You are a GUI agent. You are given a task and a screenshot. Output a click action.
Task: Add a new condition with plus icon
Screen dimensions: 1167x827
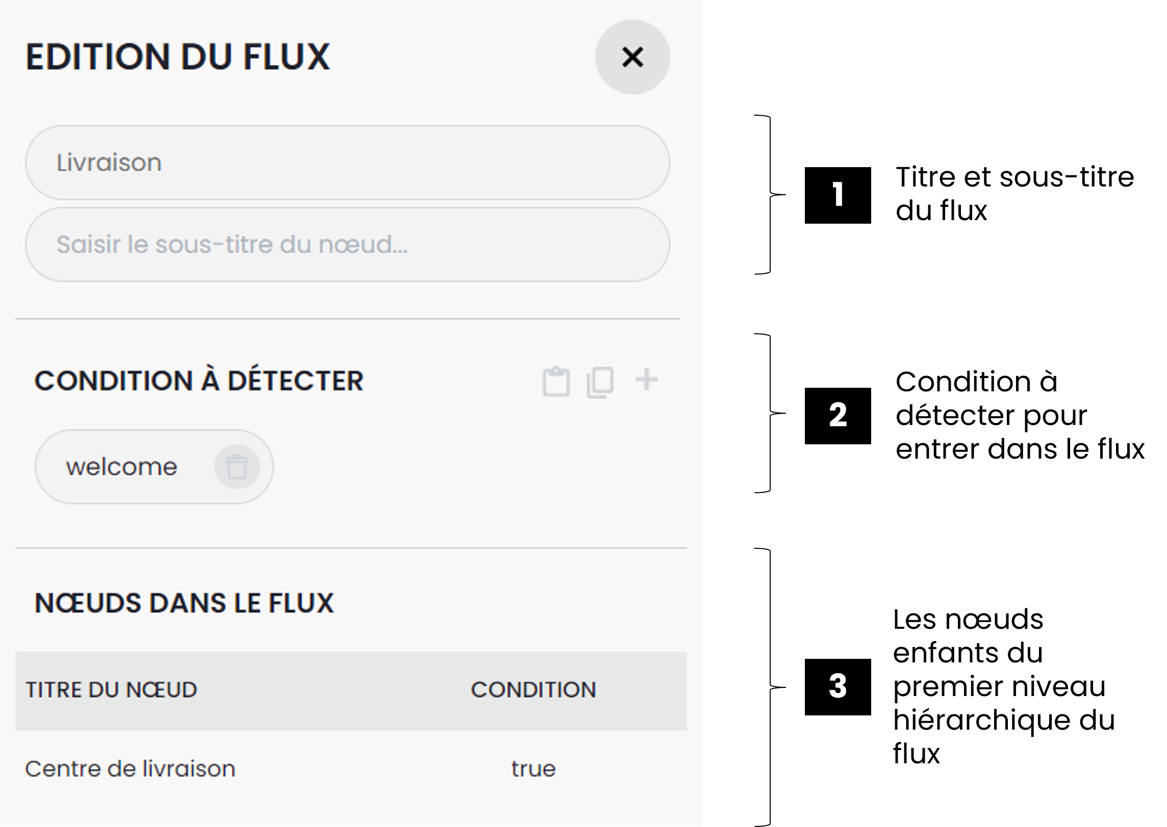pos(646,380)
